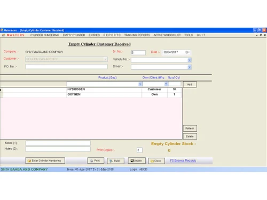Click the Customer cell in HYDROGEN row
Screen dimensions: 267x200
154,90
